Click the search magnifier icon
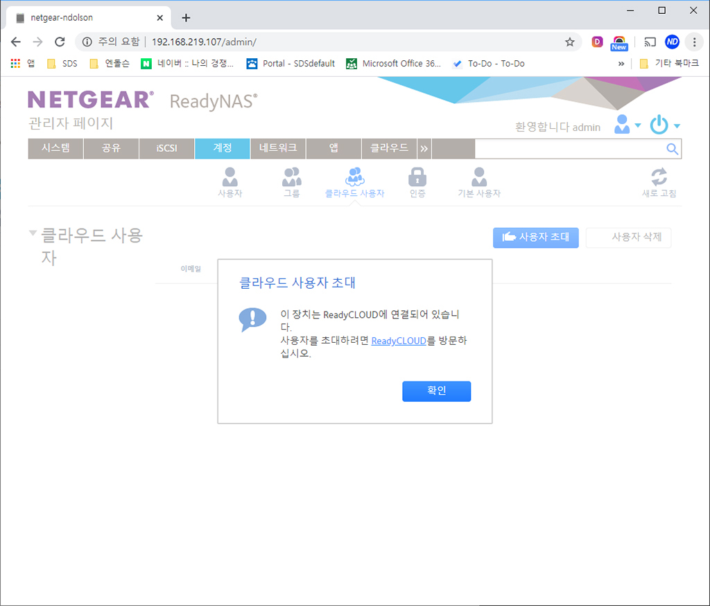 tap(672, 149)
